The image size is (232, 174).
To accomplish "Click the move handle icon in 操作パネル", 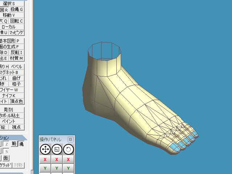I will 45,149.
